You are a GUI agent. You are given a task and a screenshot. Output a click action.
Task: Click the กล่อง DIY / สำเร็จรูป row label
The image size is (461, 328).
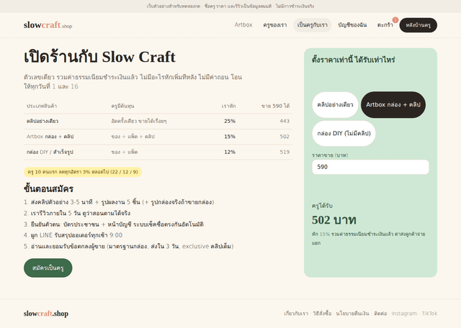pyautogui.click(x=50, y=152)
